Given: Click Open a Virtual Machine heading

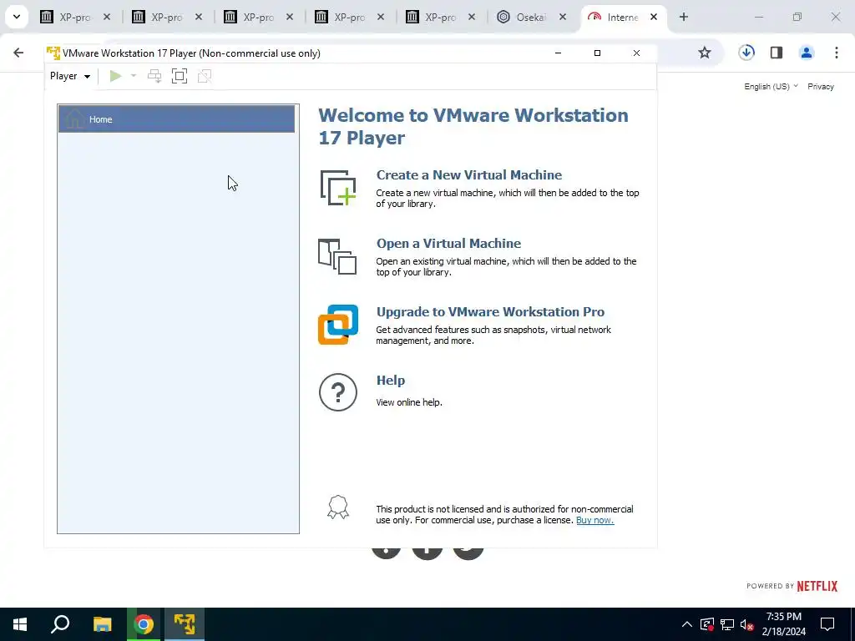Looking at the screenshot, I should 448,243.
